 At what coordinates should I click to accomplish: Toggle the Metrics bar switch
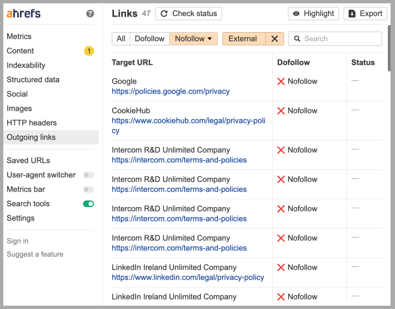(x=89, y=189)
